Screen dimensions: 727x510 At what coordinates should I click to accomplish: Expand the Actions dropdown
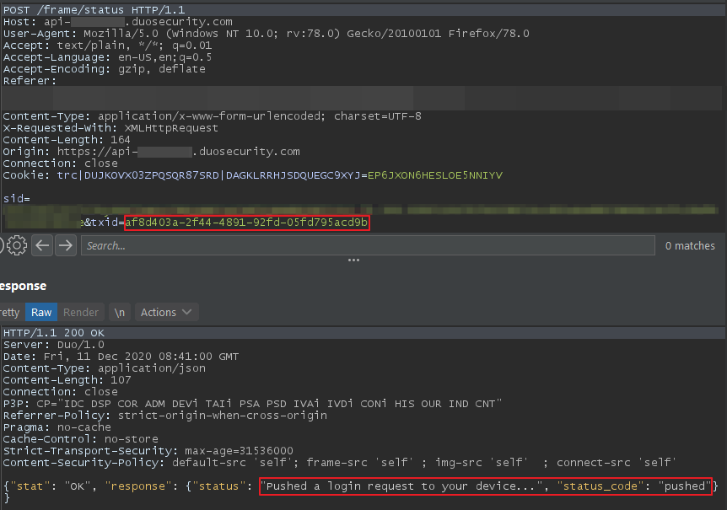pyautogui.click(x=166, y=312)
